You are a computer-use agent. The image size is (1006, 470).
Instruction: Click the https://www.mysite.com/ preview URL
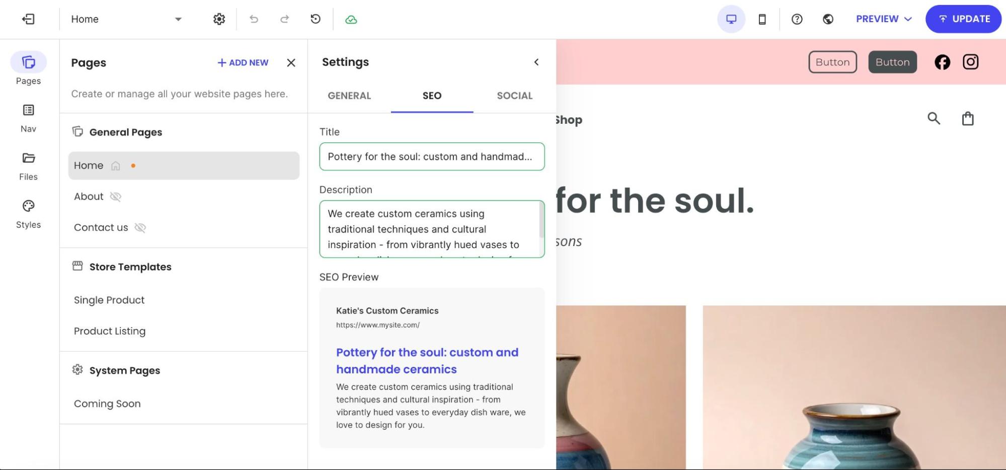(378, 325)
